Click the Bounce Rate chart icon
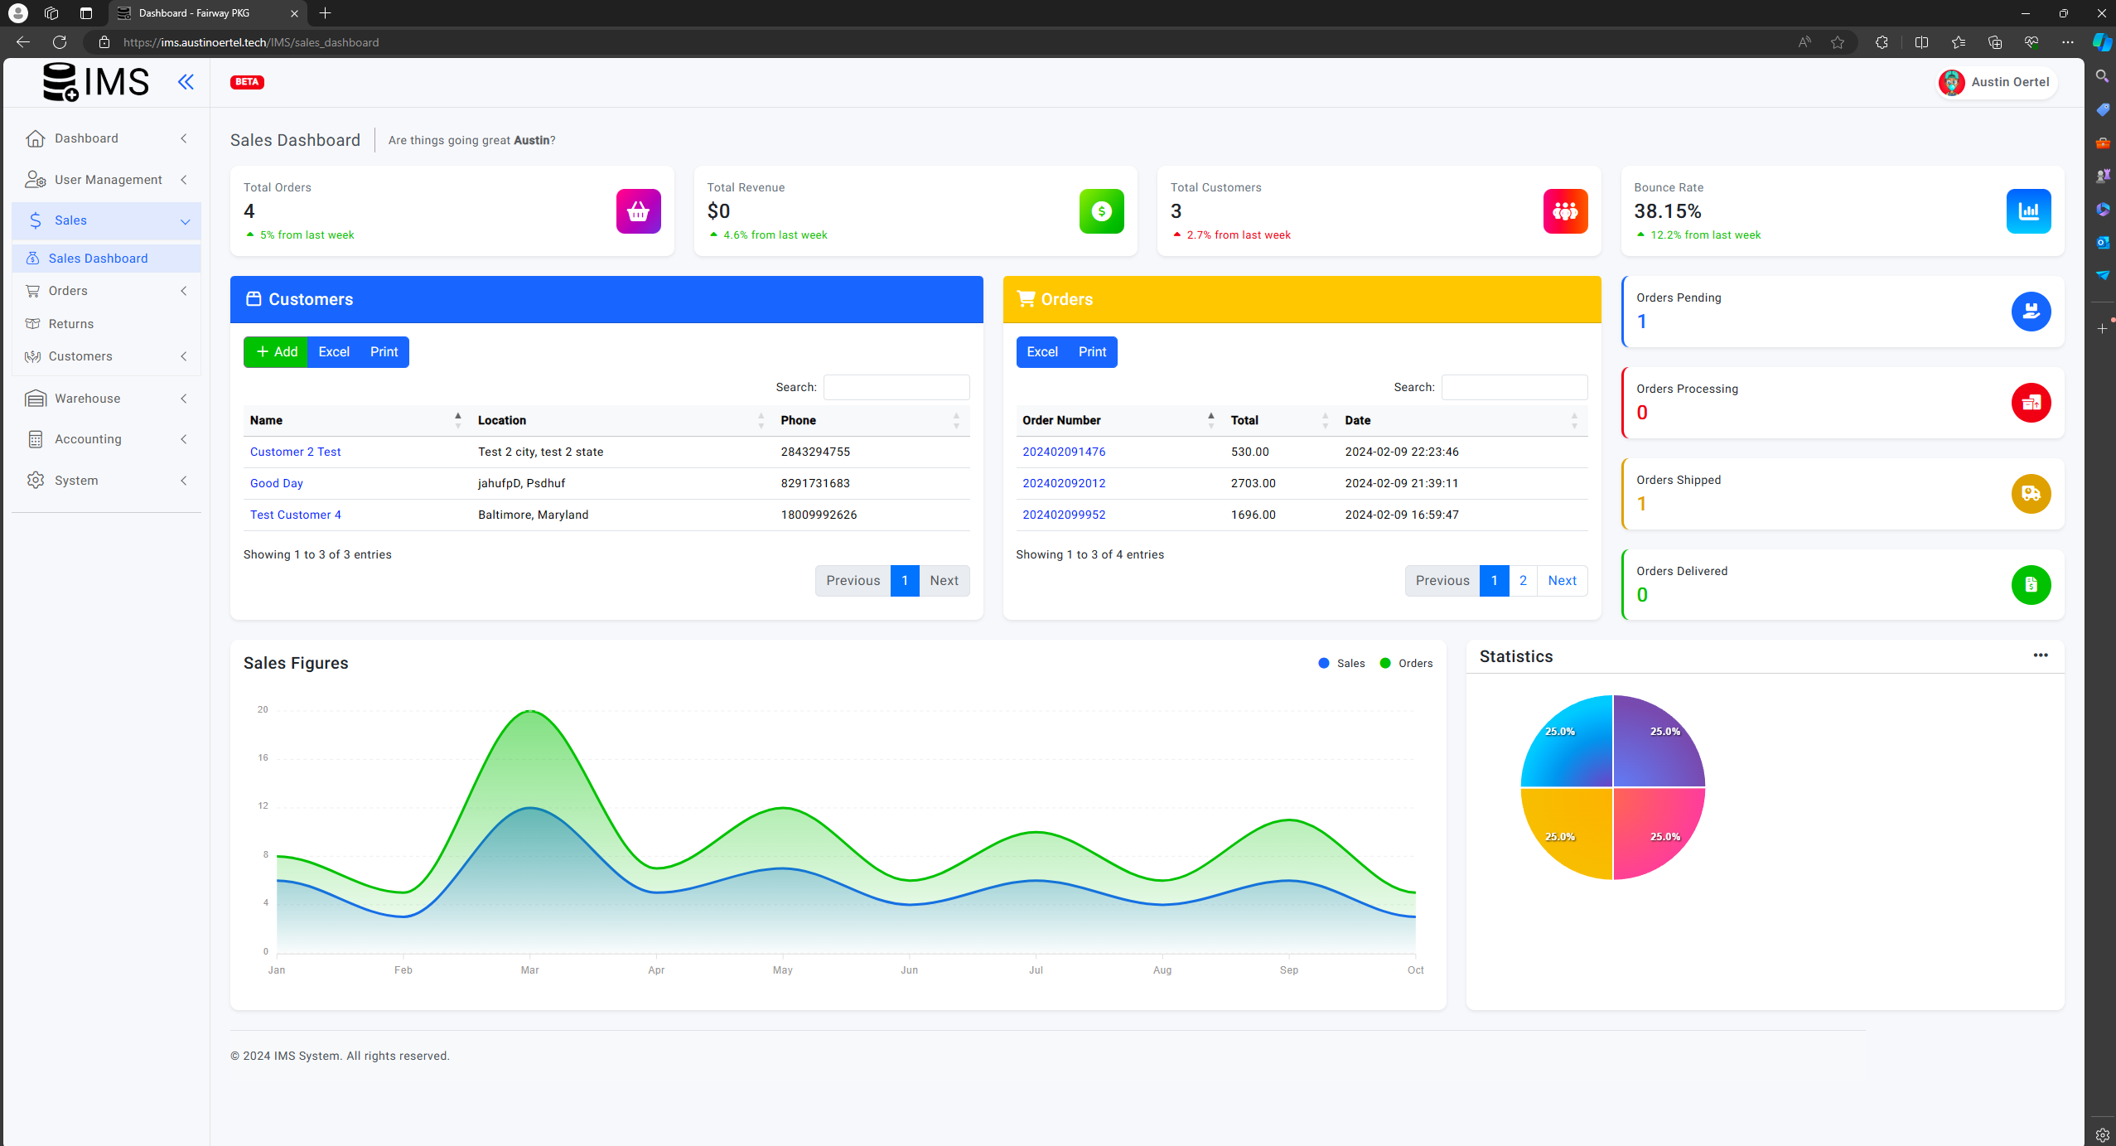This screenshot has height=1146, width=2116. (x=2027, y=211)
